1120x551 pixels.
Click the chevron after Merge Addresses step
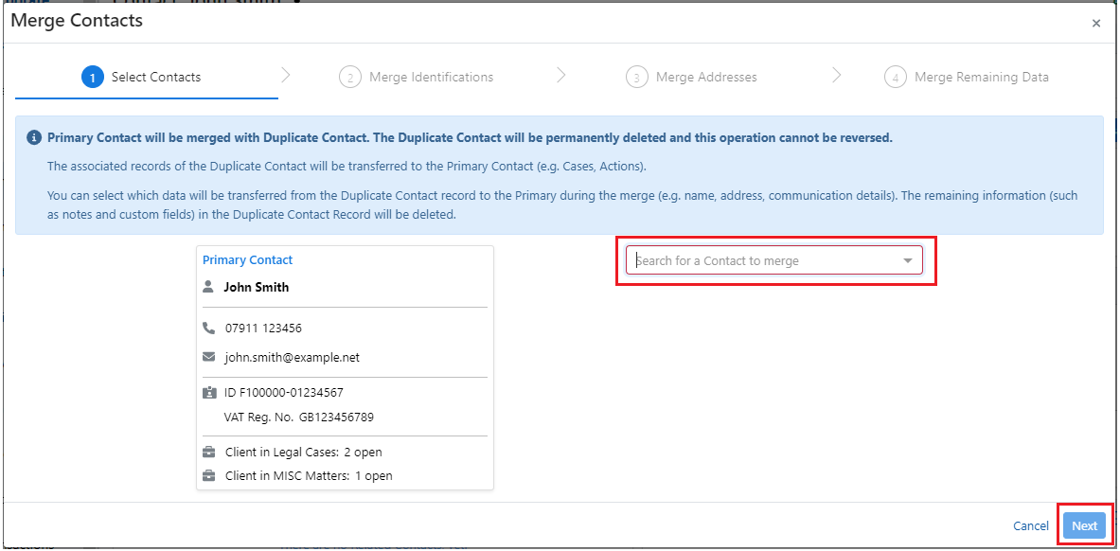[x=836, y=76]
